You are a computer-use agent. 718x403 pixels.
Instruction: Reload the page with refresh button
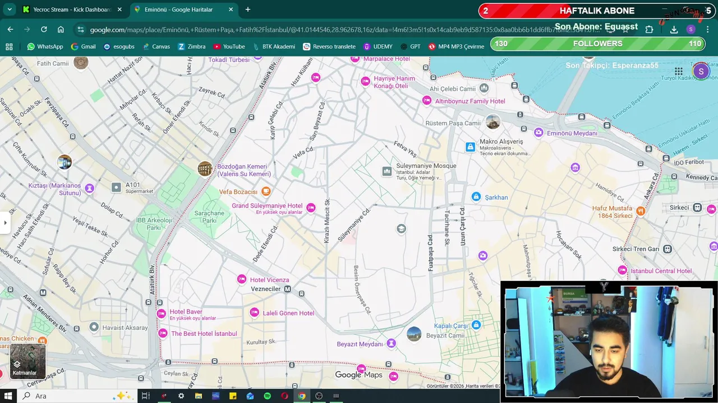44,29
